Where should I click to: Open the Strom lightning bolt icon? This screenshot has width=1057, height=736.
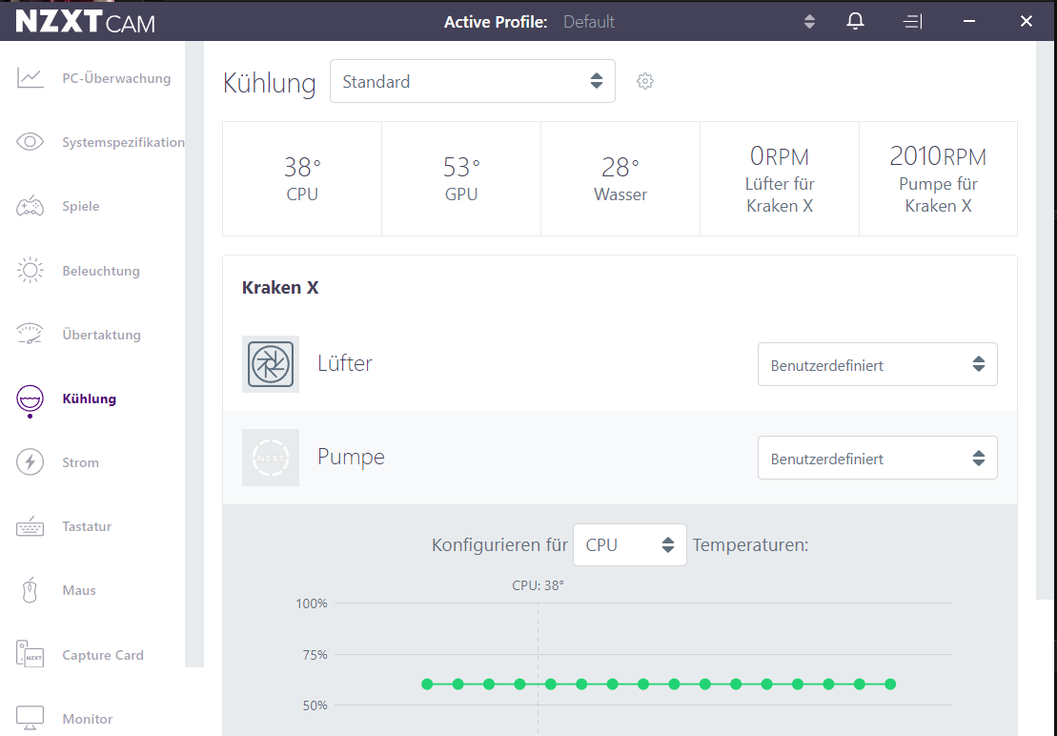click(x=30, y=462)
